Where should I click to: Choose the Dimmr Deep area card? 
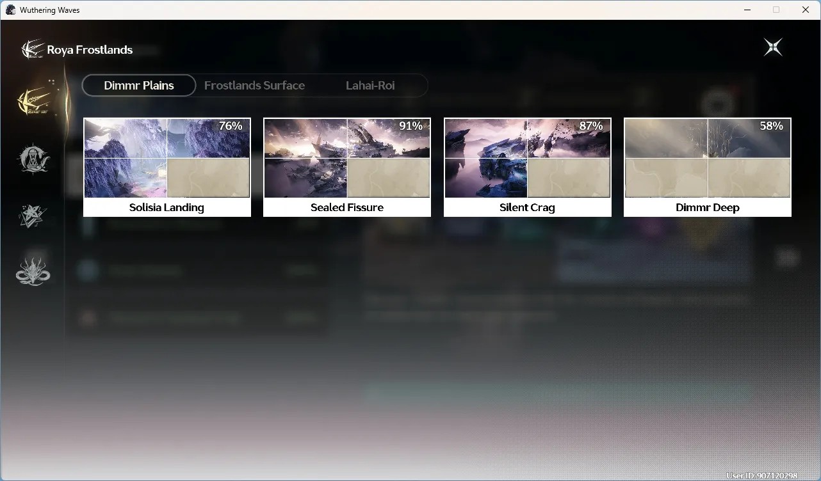click(708, 168)
